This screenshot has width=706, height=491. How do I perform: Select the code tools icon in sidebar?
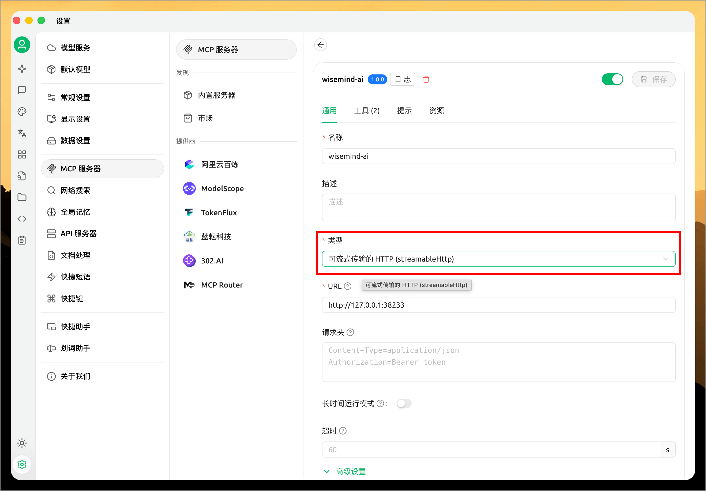click(x=22, y=219)
